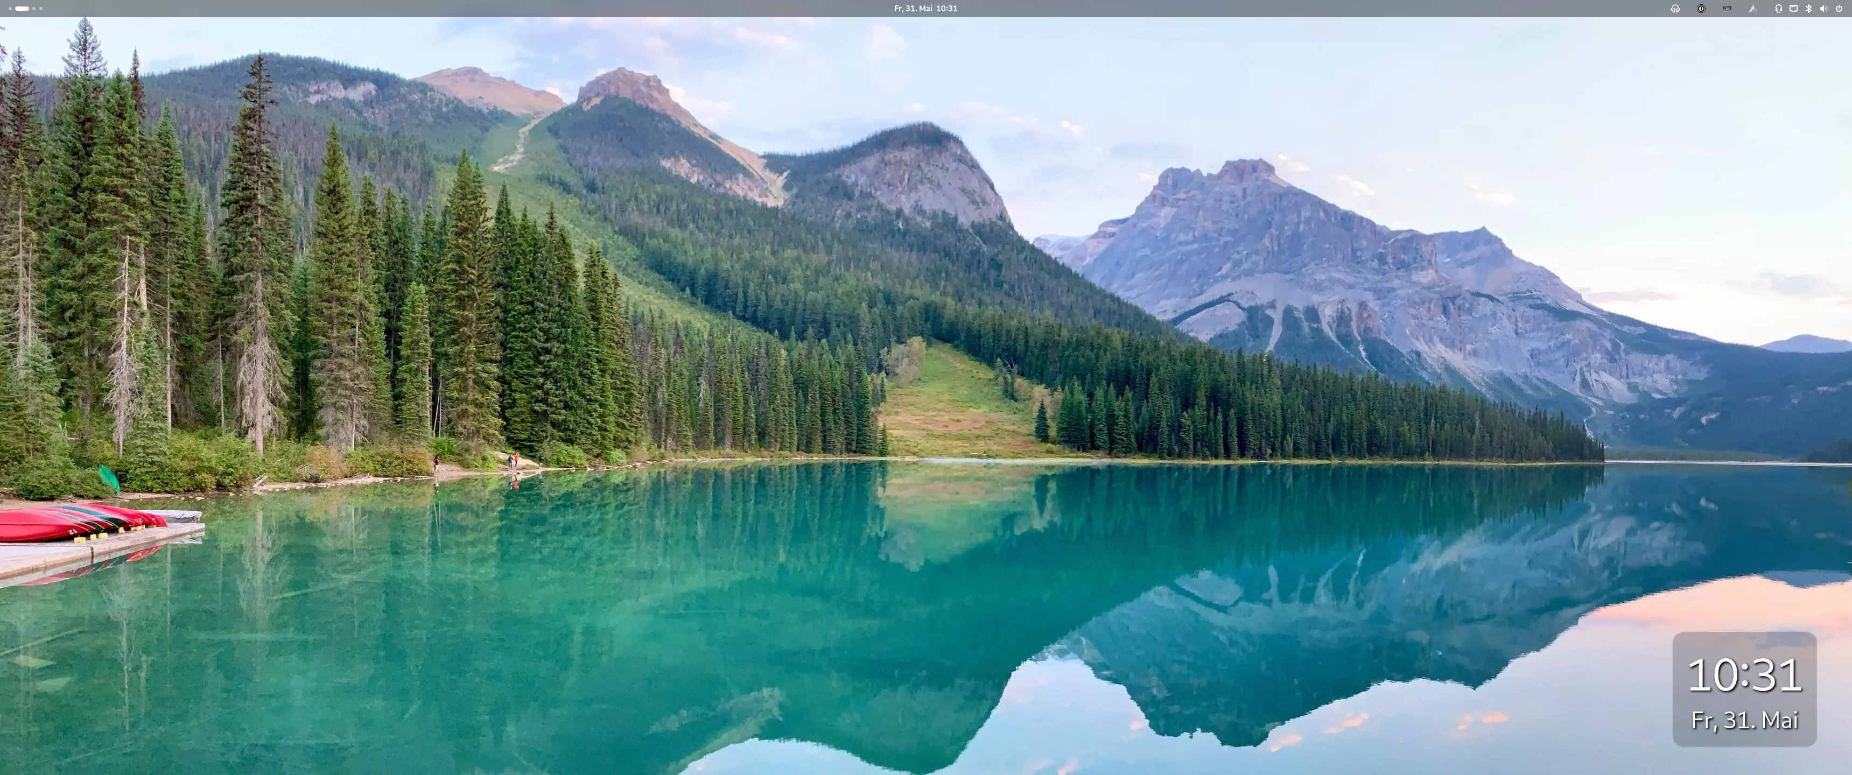Open the power icon system menu
This screenshot has width=1852, height=775.
[x=1839, y=9]
